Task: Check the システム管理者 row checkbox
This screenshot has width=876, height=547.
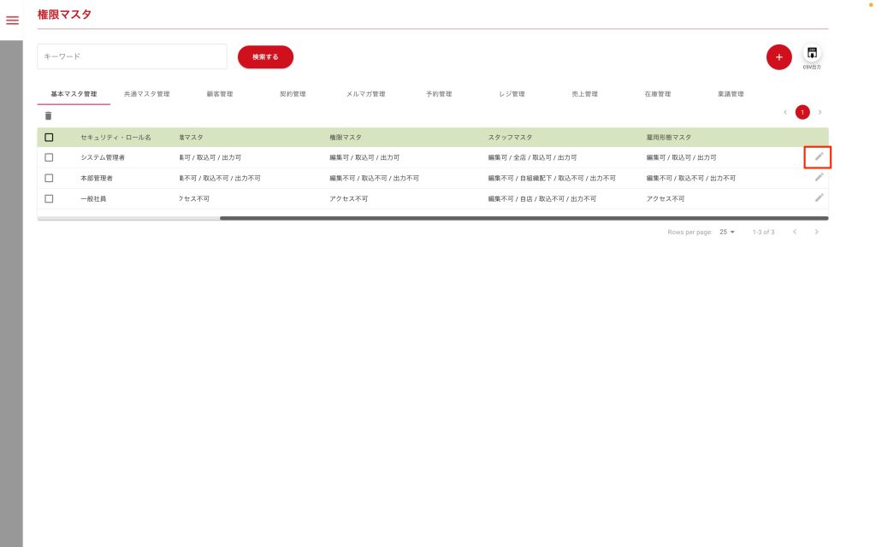Action: (49, 157)
